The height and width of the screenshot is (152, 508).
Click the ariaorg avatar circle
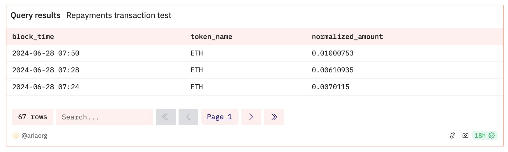point(16,135)
